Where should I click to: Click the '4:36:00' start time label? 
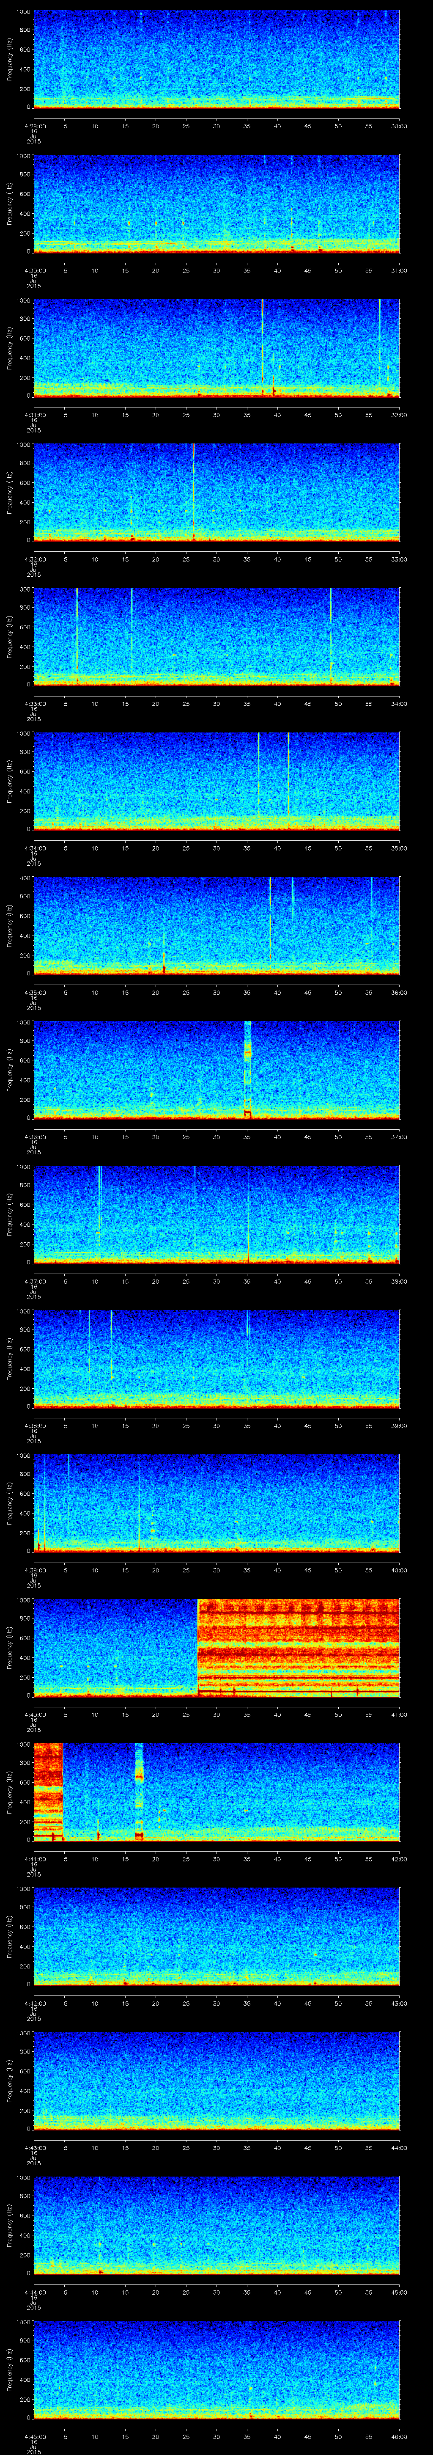tap(34, 1137)
